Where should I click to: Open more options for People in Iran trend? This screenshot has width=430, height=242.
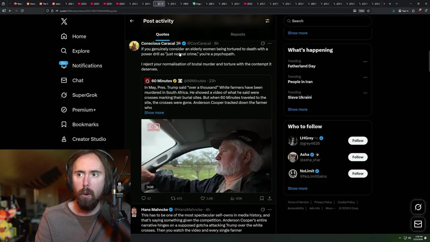tap(365, 77)
